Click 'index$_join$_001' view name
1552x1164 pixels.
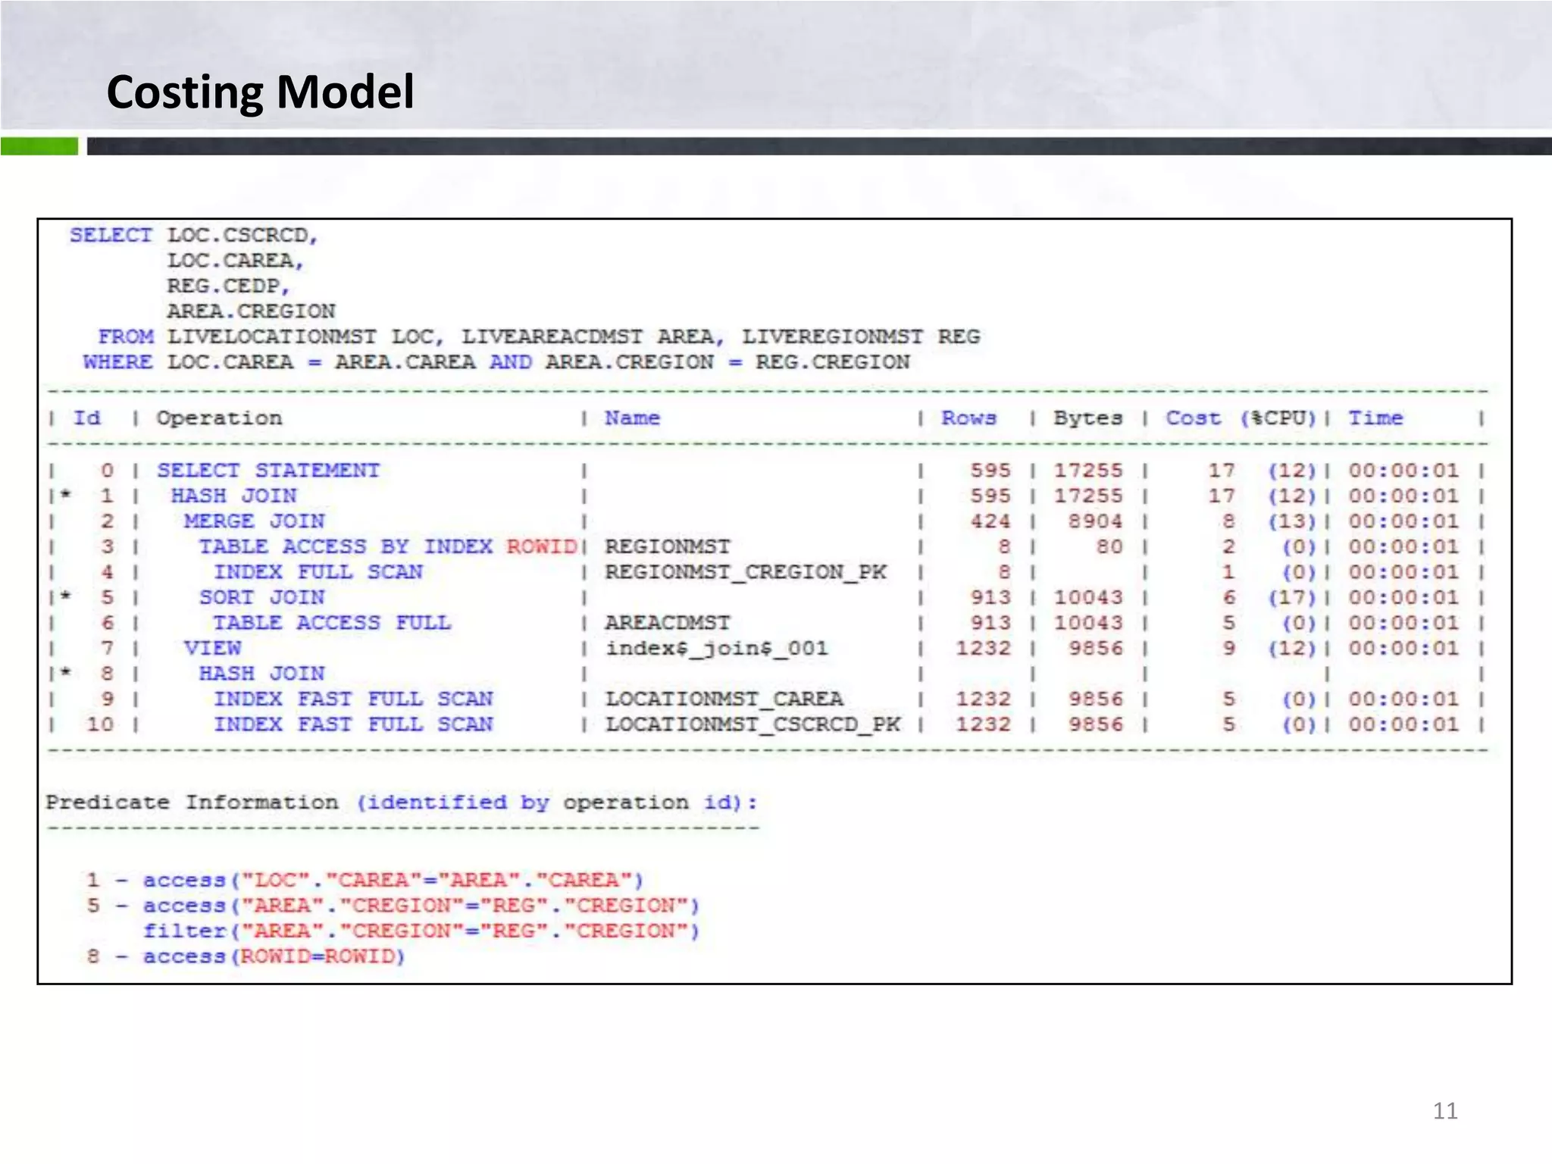pyautogui.click(x=716, y=649)
